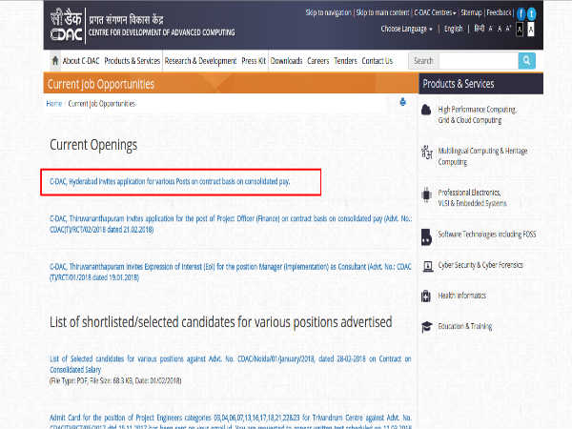This screenshot has height=429, width=572.
Task: Click the home icon in navigation bar
Action: click(55, 61)
